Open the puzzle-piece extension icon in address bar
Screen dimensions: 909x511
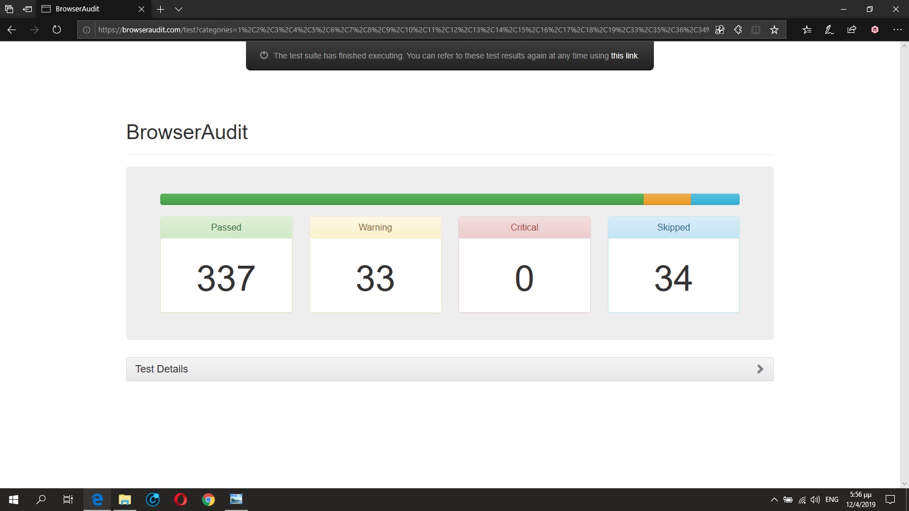(x=738, y=30)
